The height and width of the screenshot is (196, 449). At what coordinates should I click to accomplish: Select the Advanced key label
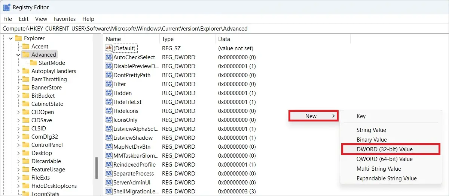click(x=44, y=54)
